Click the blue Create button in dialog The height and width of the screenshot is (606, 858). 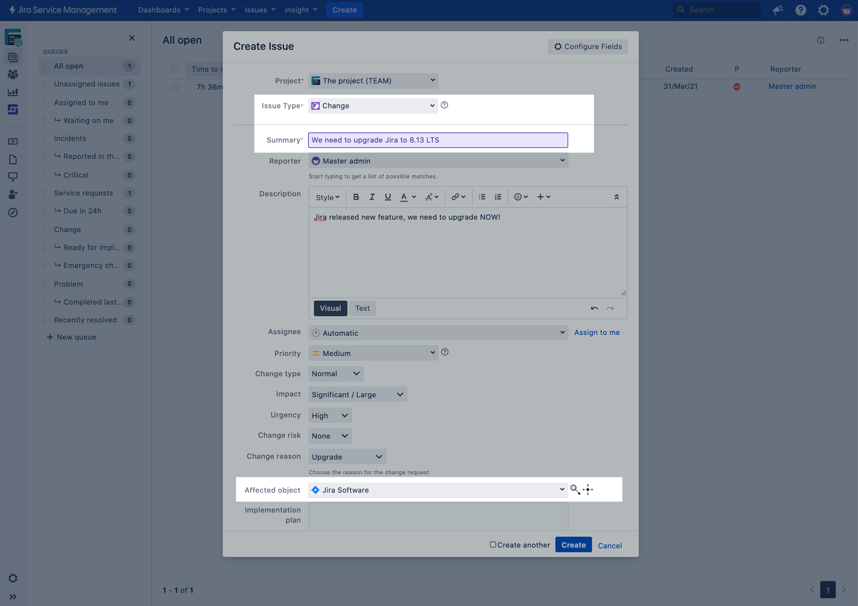click(573, 545)
